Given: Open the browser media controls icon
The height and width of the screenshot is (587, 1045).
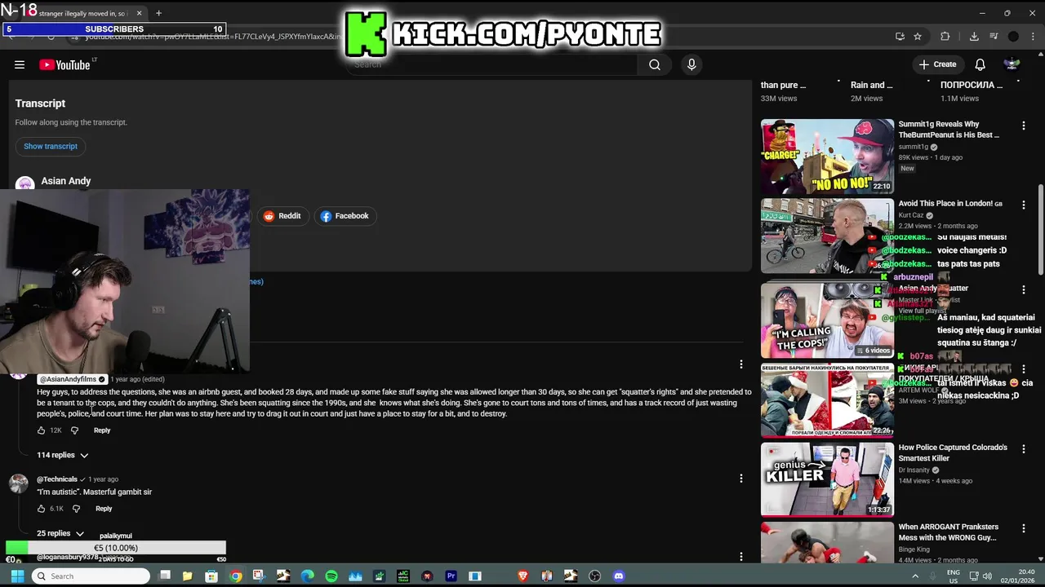Looking at the screenshot, I should (x=994, y=36).
